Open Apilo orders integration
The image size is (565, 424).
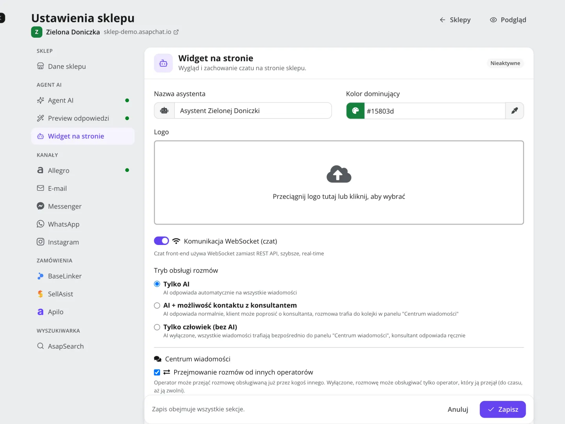point(83,312)
